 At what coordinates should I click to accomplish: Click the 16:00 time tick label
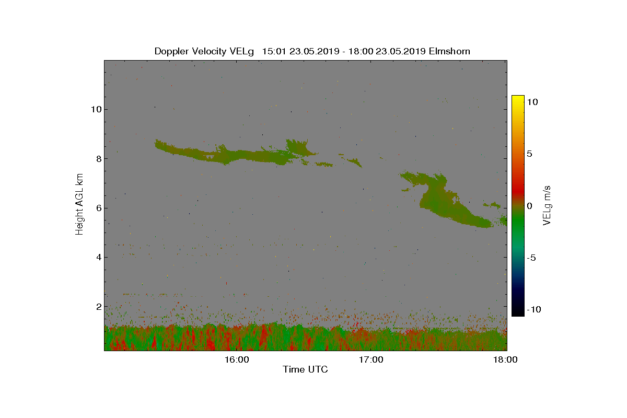[x=236, y=359]
